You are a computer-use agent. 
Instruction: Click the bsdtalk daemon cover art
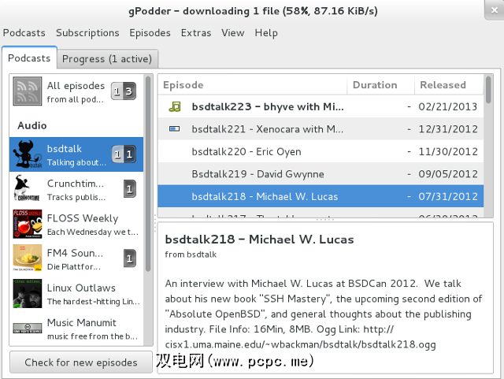click(28, 154)
